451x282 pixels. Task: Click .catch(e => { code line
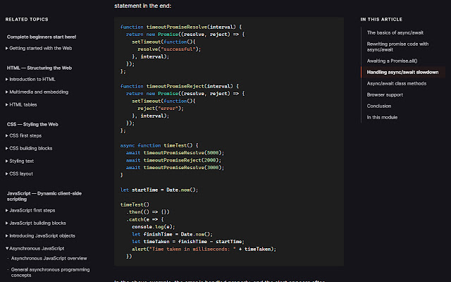point(145,219)
